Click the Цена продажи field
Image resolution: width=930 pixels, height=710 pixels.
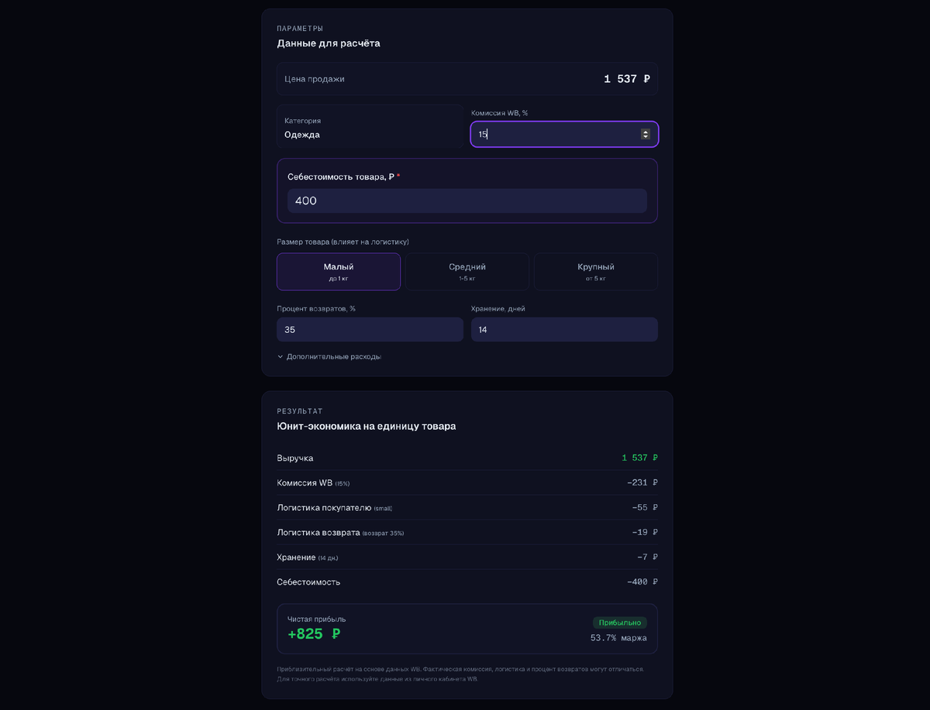(467, 79)
